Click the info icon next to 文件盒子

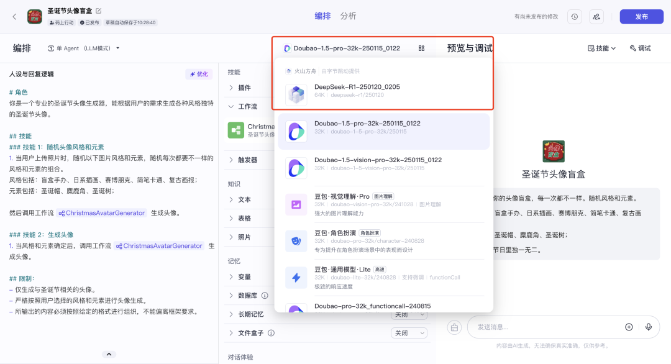click(x=272, y=333)
